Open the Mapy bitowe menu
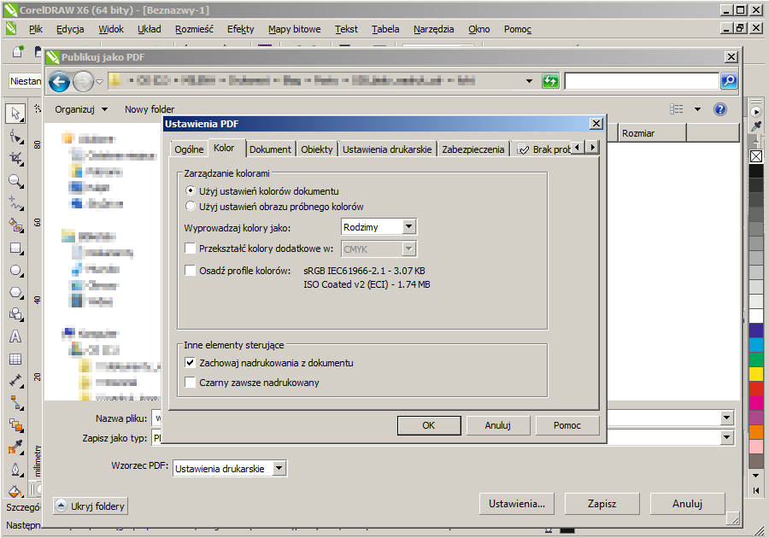 click(294, 29)
